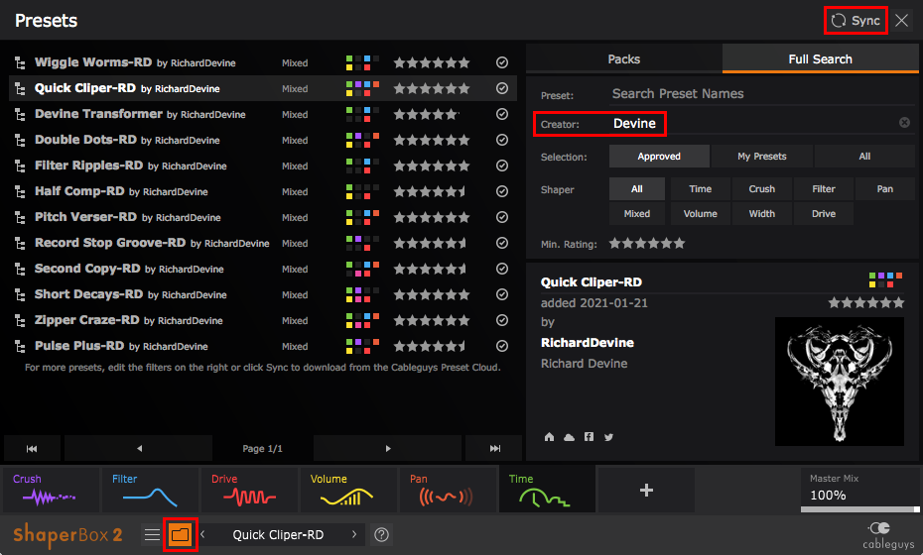The height and width of the screenshot is (555, 923).
Task: Click the shaper color squares for Second Copy-RD
Action: (x=362, y=269)
